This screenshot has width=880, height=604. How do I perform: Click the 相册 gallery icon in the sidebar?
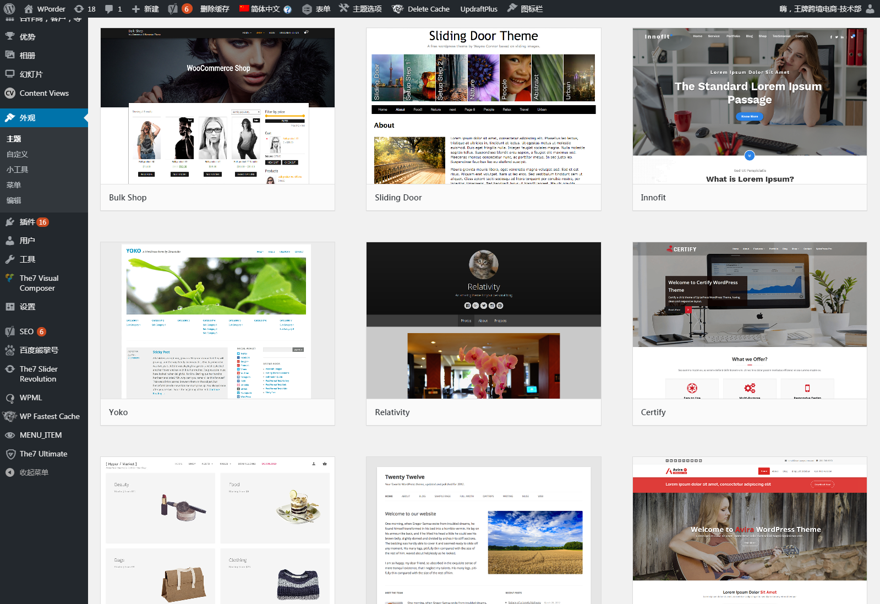click(10, 55)
